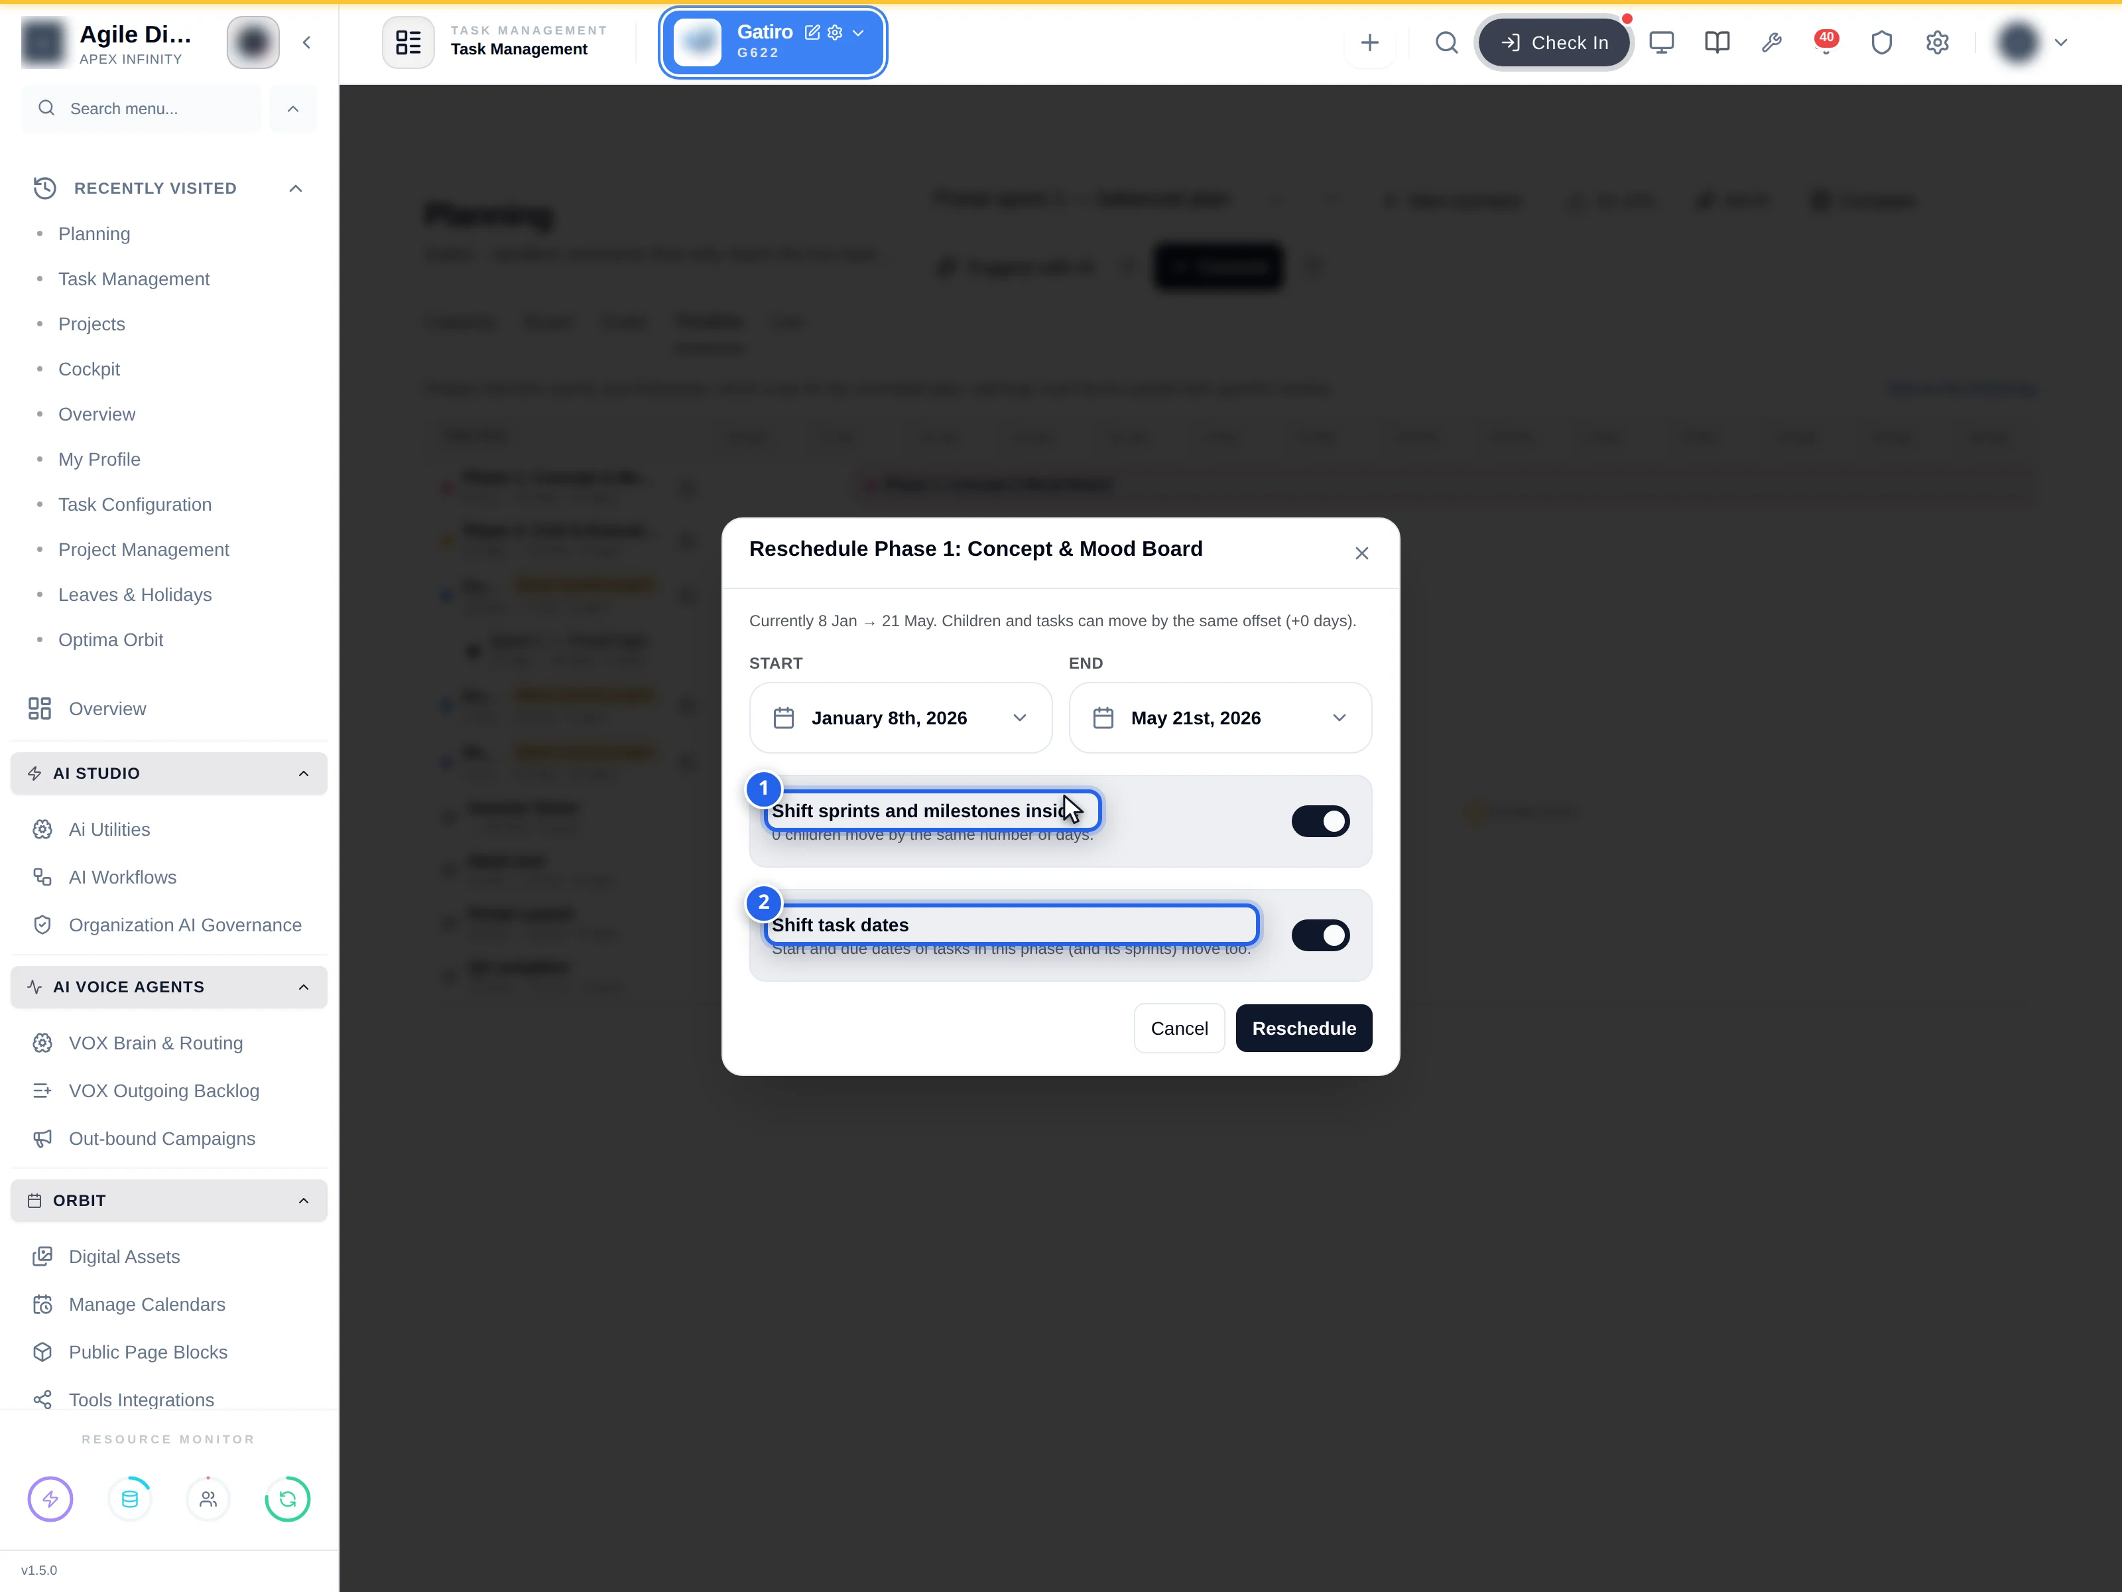Go to Leaves & Holidays
The height and width of the screenshot is (1592, 2122).
click(x=135, y=595)
